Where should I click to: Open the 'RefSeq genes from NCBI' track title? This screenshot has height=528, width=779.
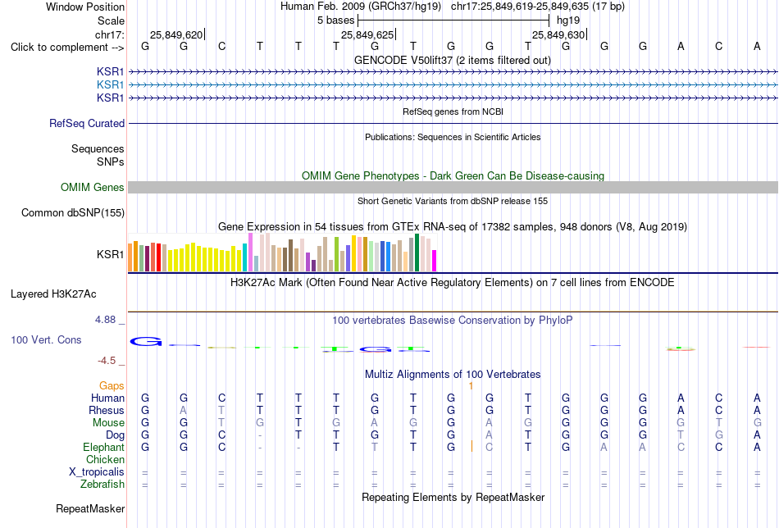point(453,112)
